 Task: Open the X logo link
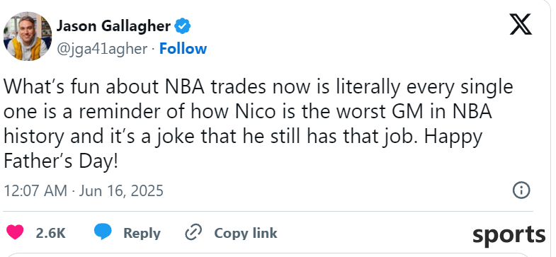(x=521, y=25)
